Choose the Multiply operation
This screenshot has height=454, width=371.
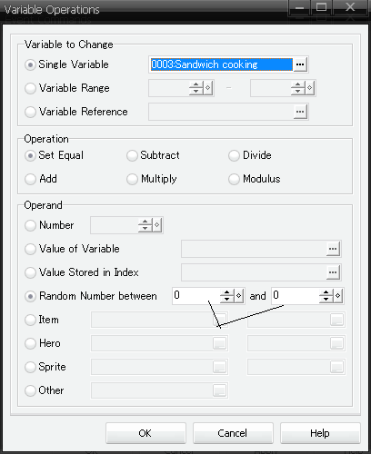click(x=132, y=179)
